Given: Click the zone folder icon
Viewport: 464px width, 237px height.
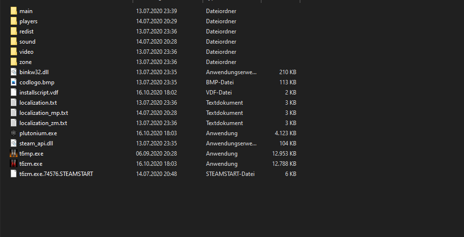Looking at the screenshot, I should pos(14,62).
